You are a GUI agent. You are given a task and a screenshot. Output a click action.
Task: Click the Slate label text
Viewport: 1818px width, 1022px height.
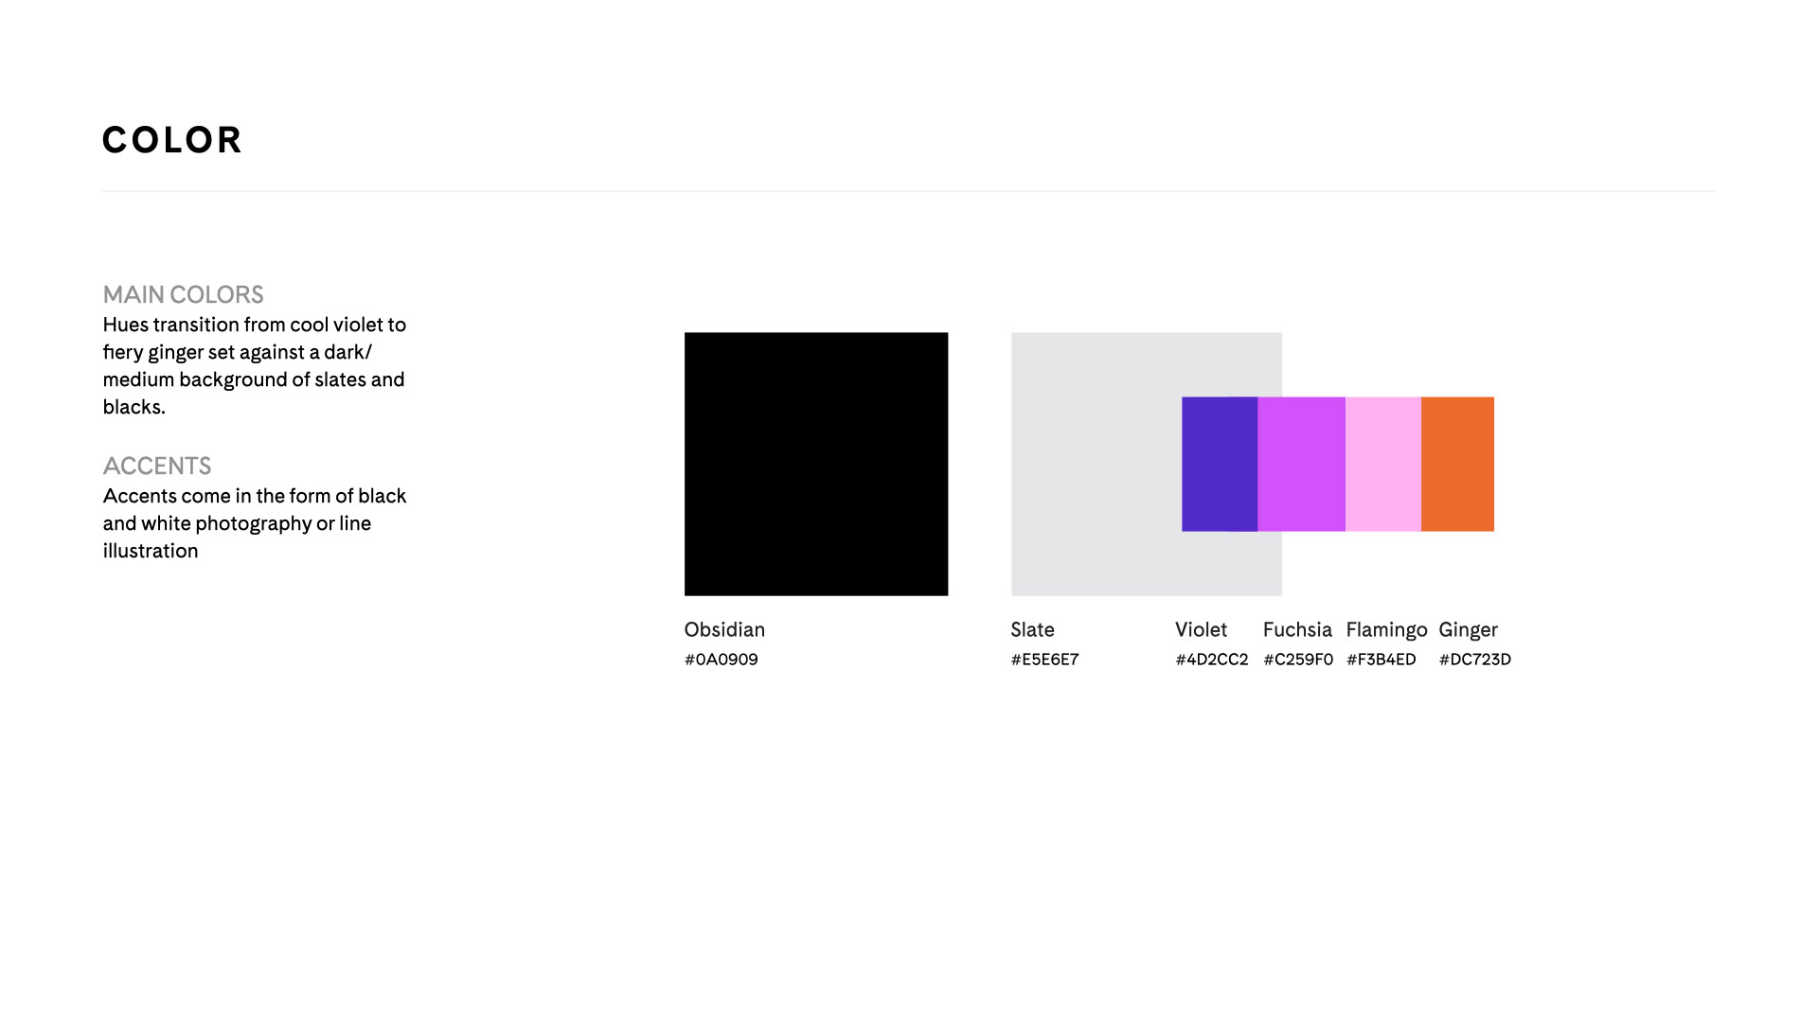click(1032, 629)
